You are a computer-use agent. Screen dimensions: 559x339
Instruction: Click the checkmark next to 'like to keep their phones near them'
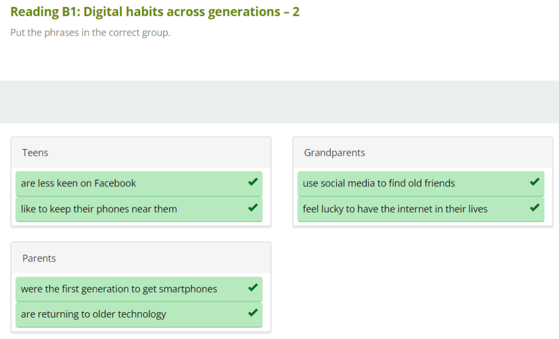(x=252, y=208)
